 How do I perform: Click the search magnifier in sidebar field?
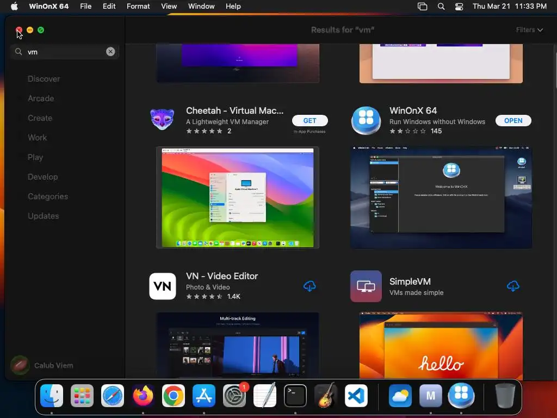(x=18, y=52)
